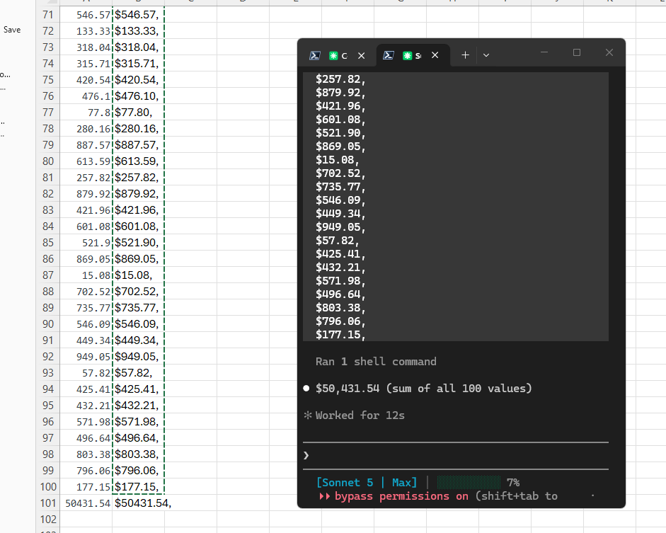Select cell containing 315.71 in row 74
The width and height of the screenshot is (666, 533).
[x=86, y=64]
